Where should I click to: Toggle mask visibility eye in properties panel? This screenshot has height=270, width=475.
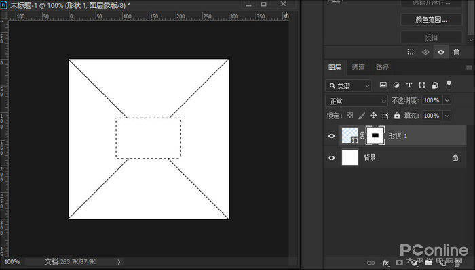click(441, 52)
